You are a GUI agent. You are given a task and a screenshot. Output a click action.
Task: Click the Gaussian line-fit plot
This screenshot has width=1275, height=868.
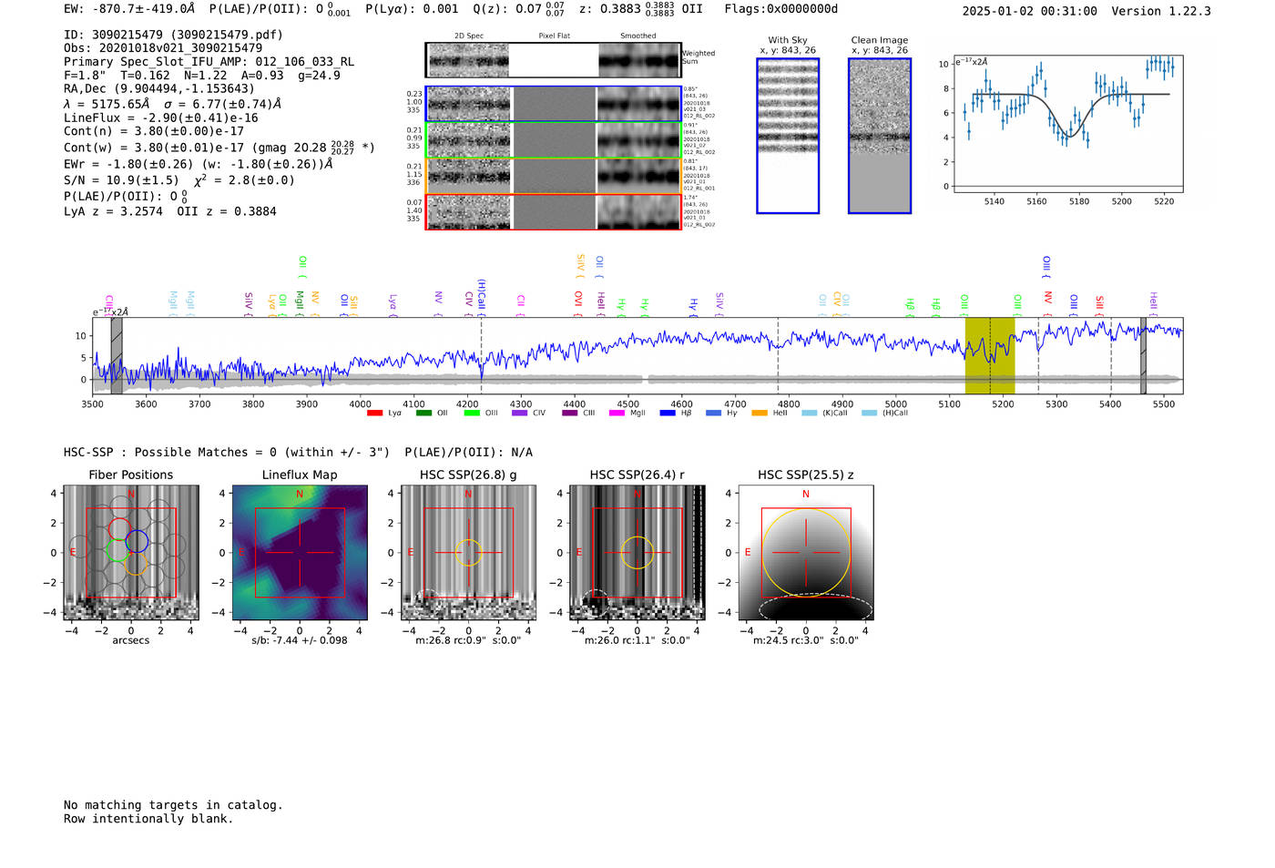tap(1067, 124)
